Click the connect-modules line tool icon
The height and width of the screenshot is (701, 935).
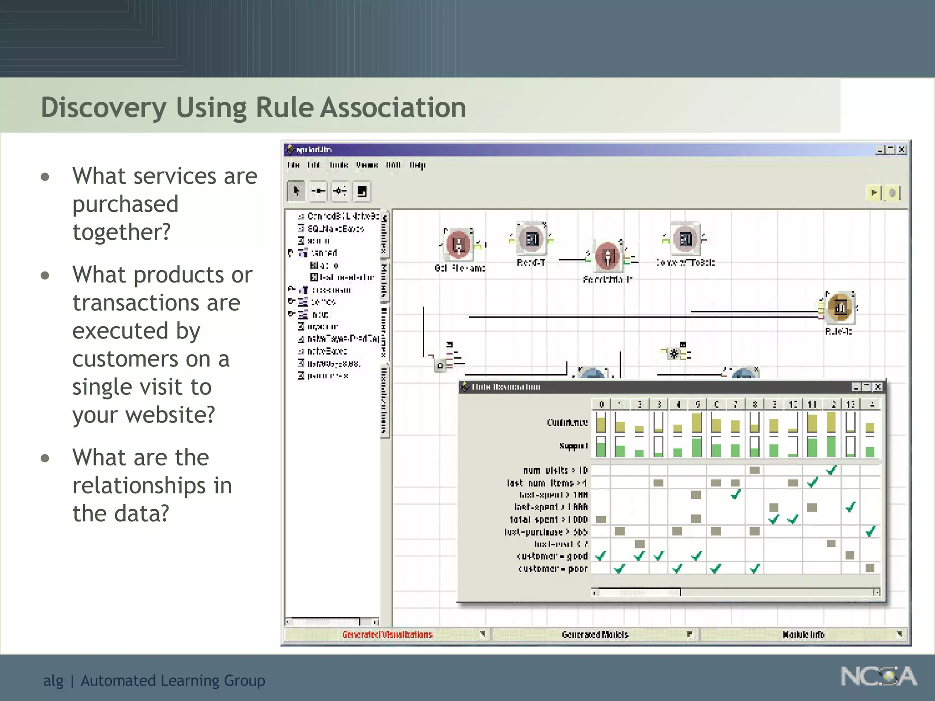click(x=318, y=191)
